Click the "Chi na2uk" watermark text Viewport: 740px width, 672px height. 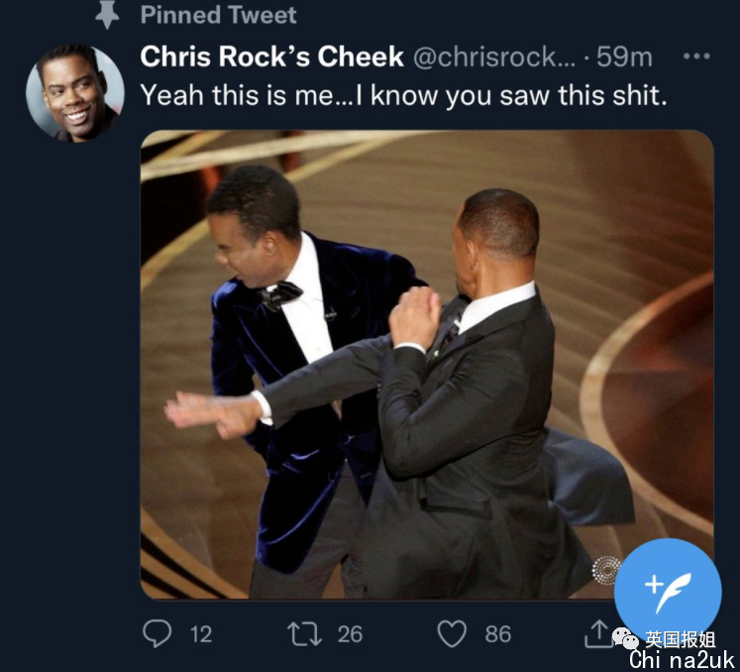point(681,660)
